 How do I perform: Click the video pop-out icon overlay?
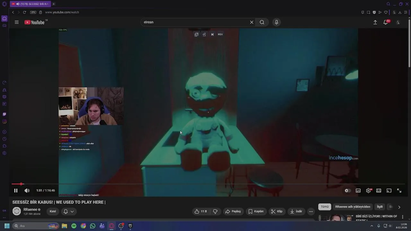[x=197, y=34]
